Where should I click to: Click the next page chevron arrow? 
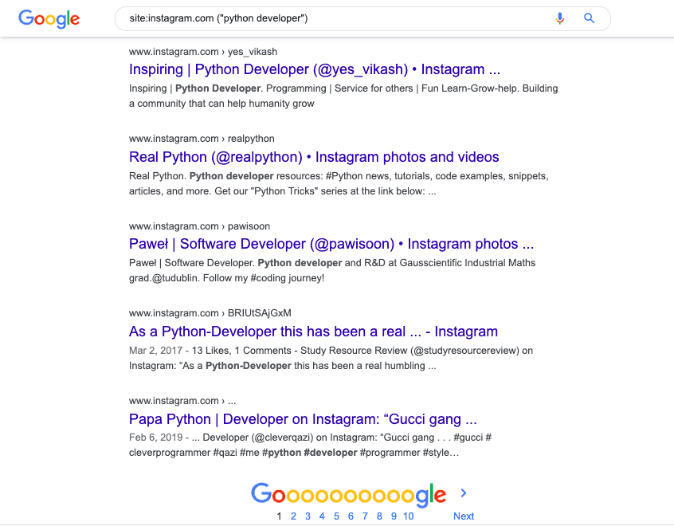pos(464,493)
